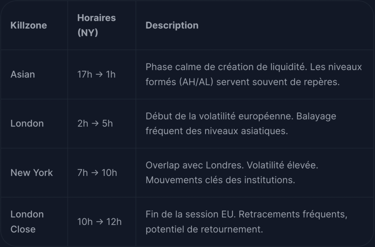Image resolution: width=375 pixels, height=247 pixels.
Task: Click the arrow in the New York hours
Action: (x=95, y=173)
